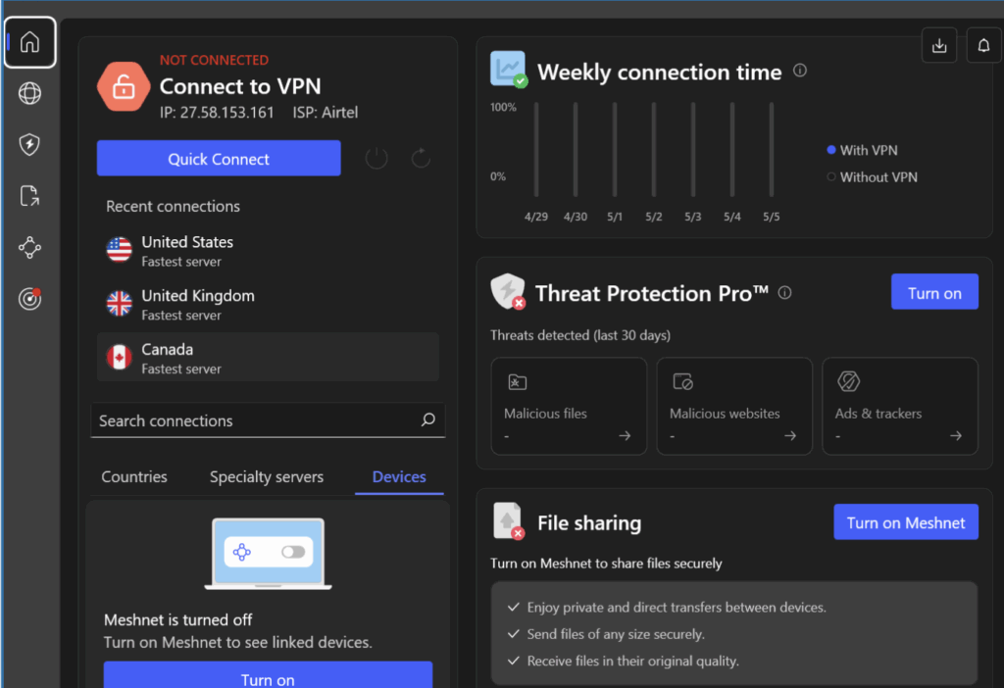
Task: Connect to United States fastest server
Action: point(268,251)
